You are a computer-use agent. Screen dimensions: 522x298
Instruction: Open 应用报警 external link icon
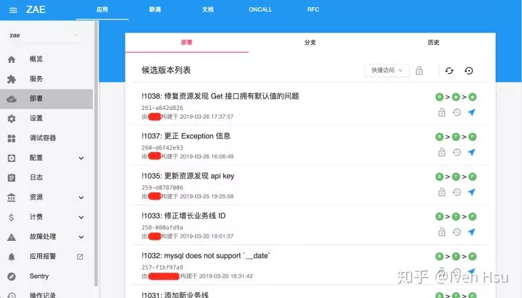[80, 257]
